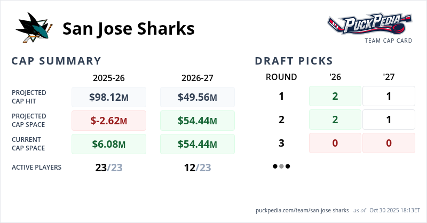Screen dimensions: 427x223
Task: Click the $6.08M current cap space box
Action: [x=109, y=144]
